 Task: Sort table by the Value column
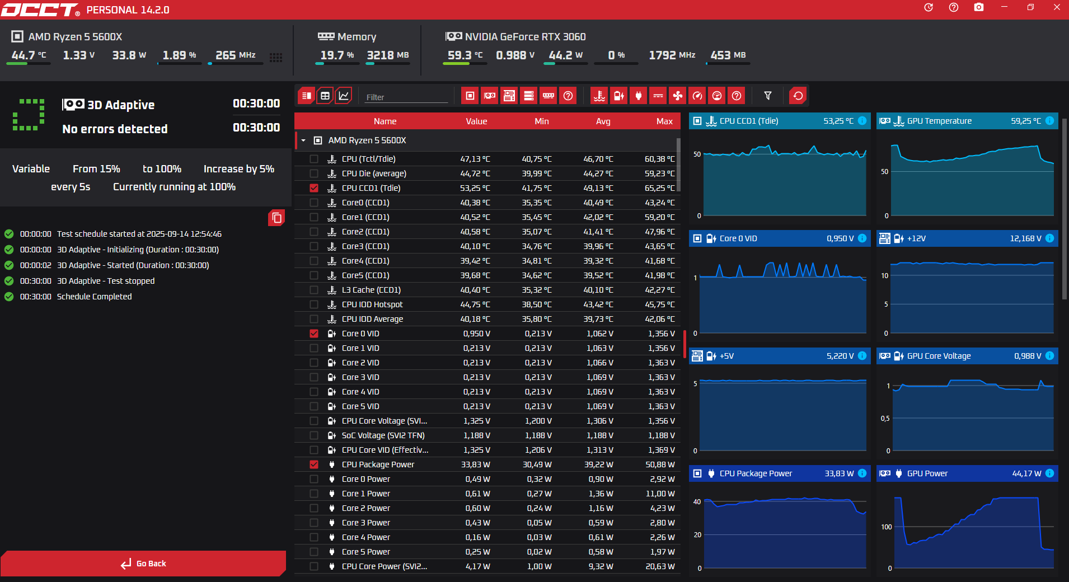point(476,121)
